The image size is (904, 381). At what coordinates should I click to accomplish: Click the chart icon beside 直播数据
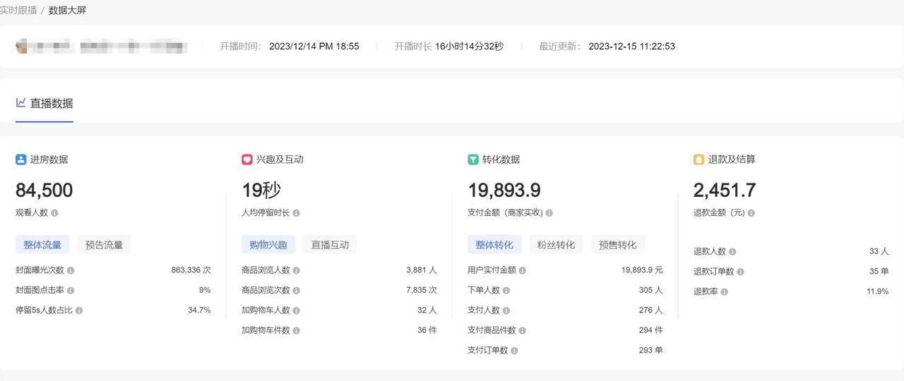21,103
